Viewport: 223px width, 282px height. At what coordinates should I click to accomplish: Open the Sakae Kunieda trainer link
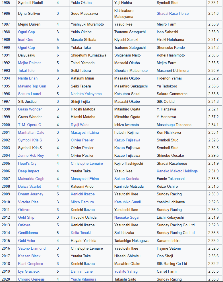(127, 179)
